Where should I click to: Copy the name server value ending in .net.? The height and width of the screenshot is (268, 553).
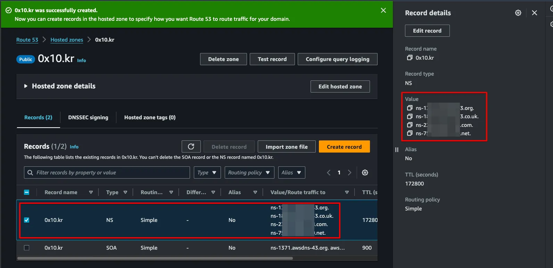click(x=410, y=133)
